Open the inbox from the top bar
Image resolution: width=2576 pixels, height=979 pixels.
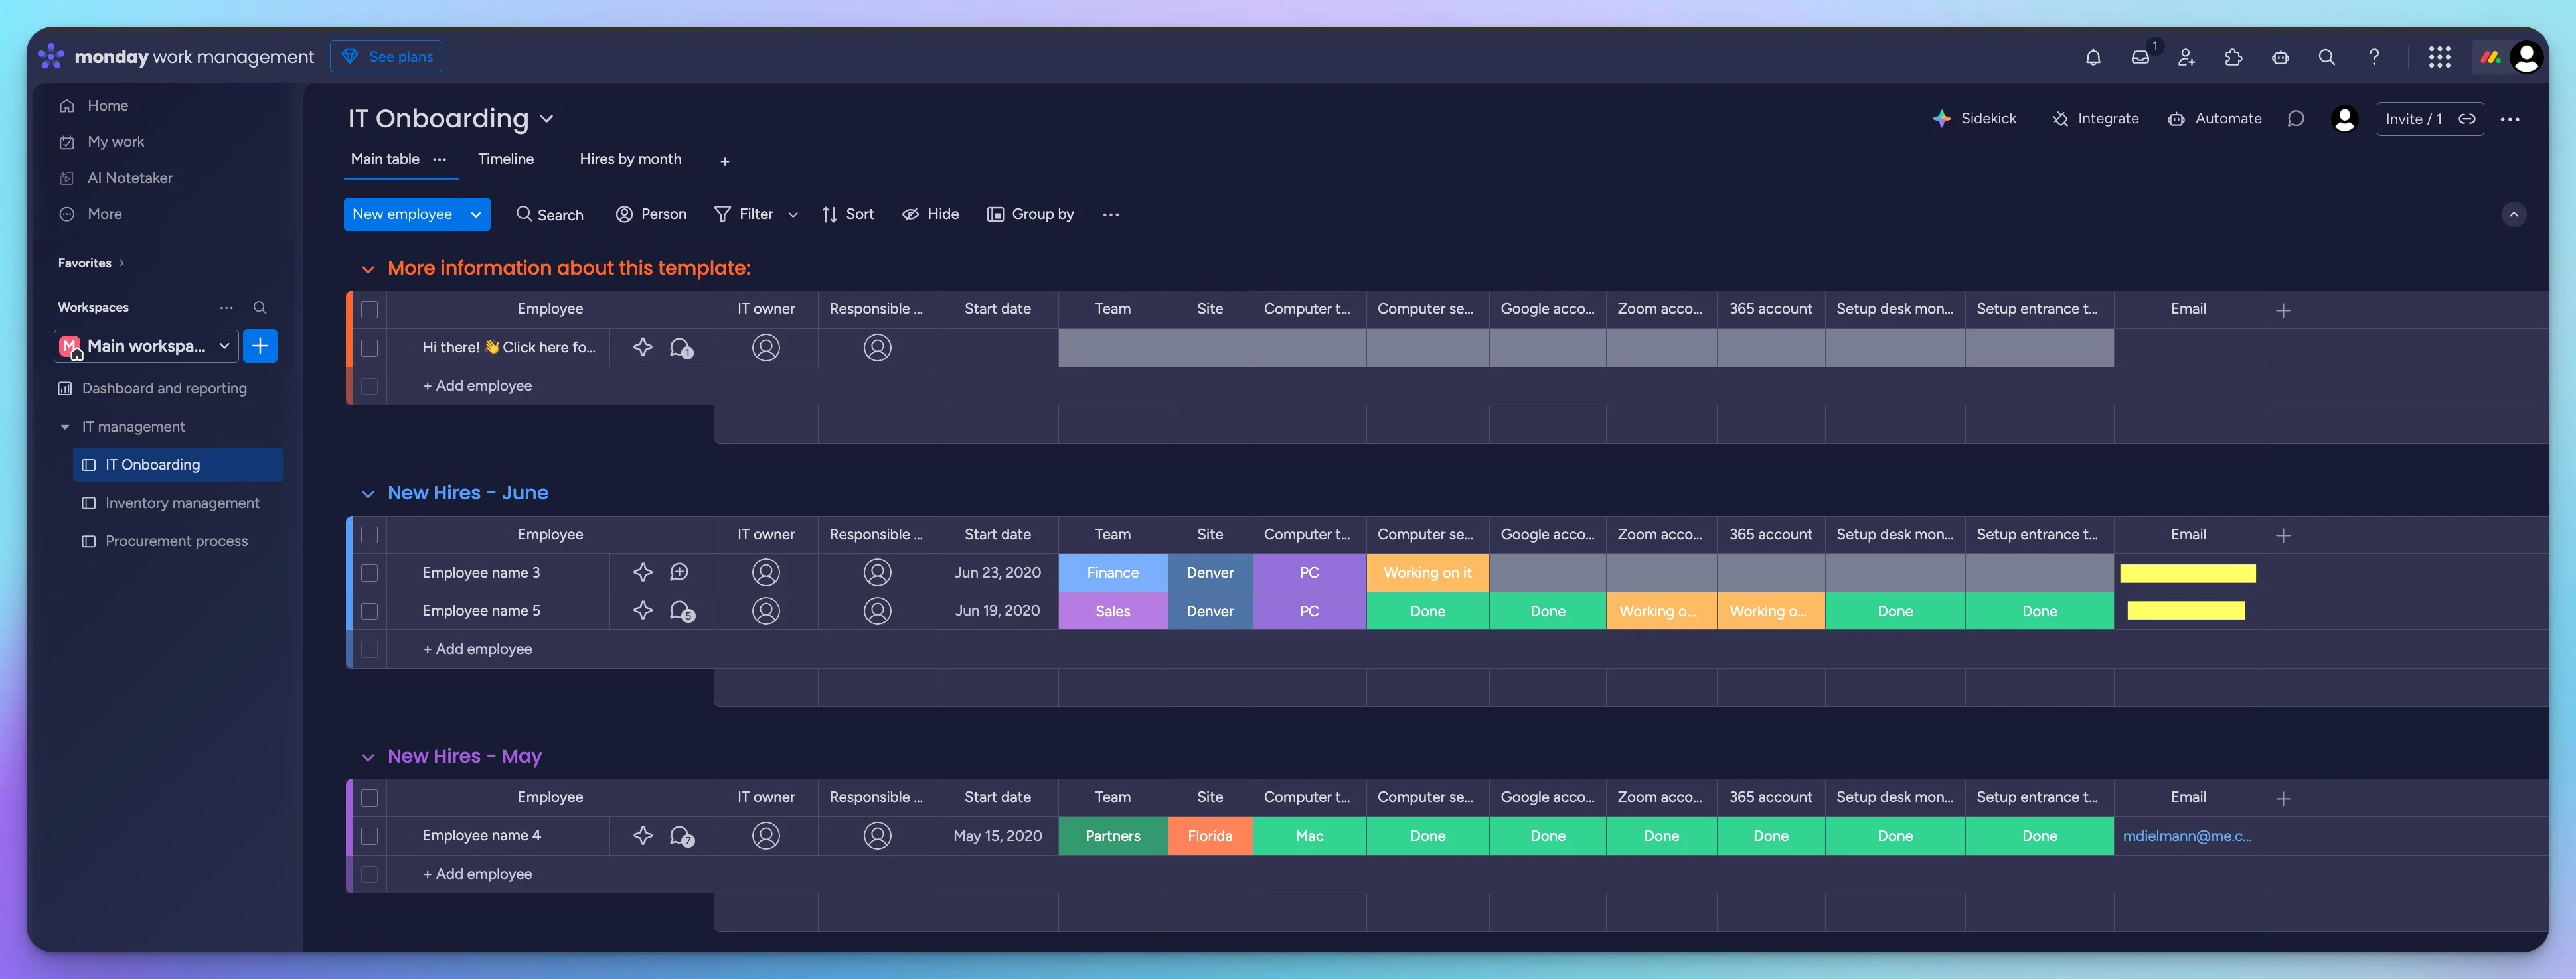2140,57
